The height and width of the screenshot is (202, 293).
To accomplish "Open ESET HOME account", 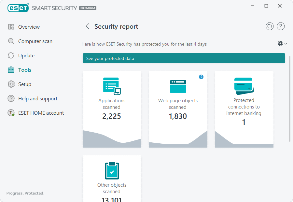I will pyautogui.click(x=41, y=113).
